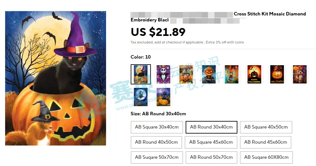
Task: Pick the black cat with pumpkins purple thumbnail
Action: coord(163,97)
